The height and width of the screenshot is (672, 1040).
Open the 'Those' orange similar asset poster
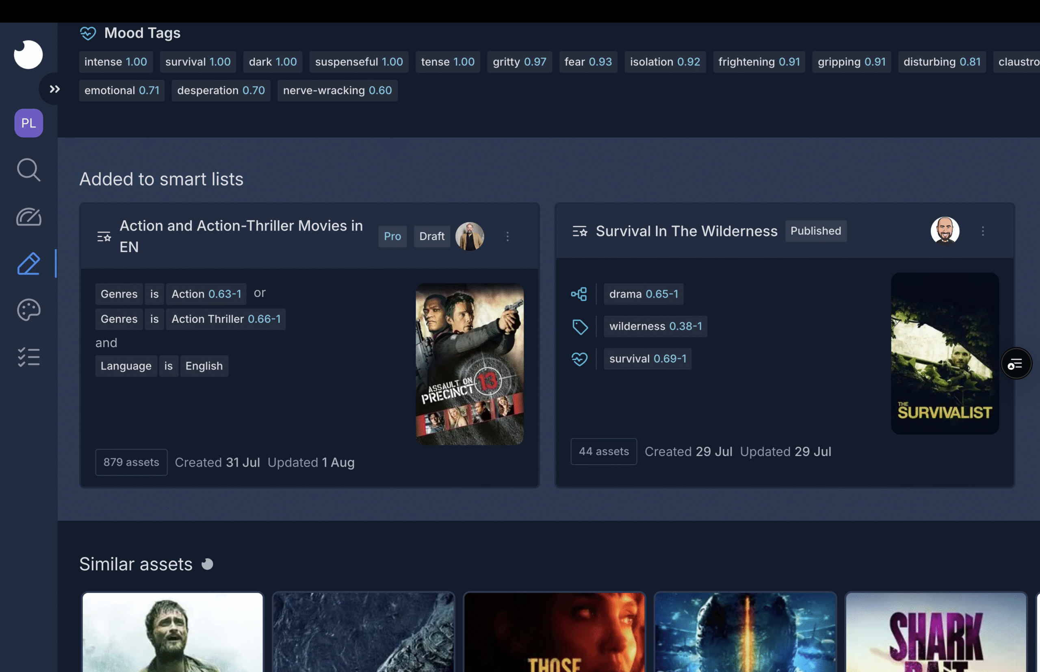pos(554,632)
